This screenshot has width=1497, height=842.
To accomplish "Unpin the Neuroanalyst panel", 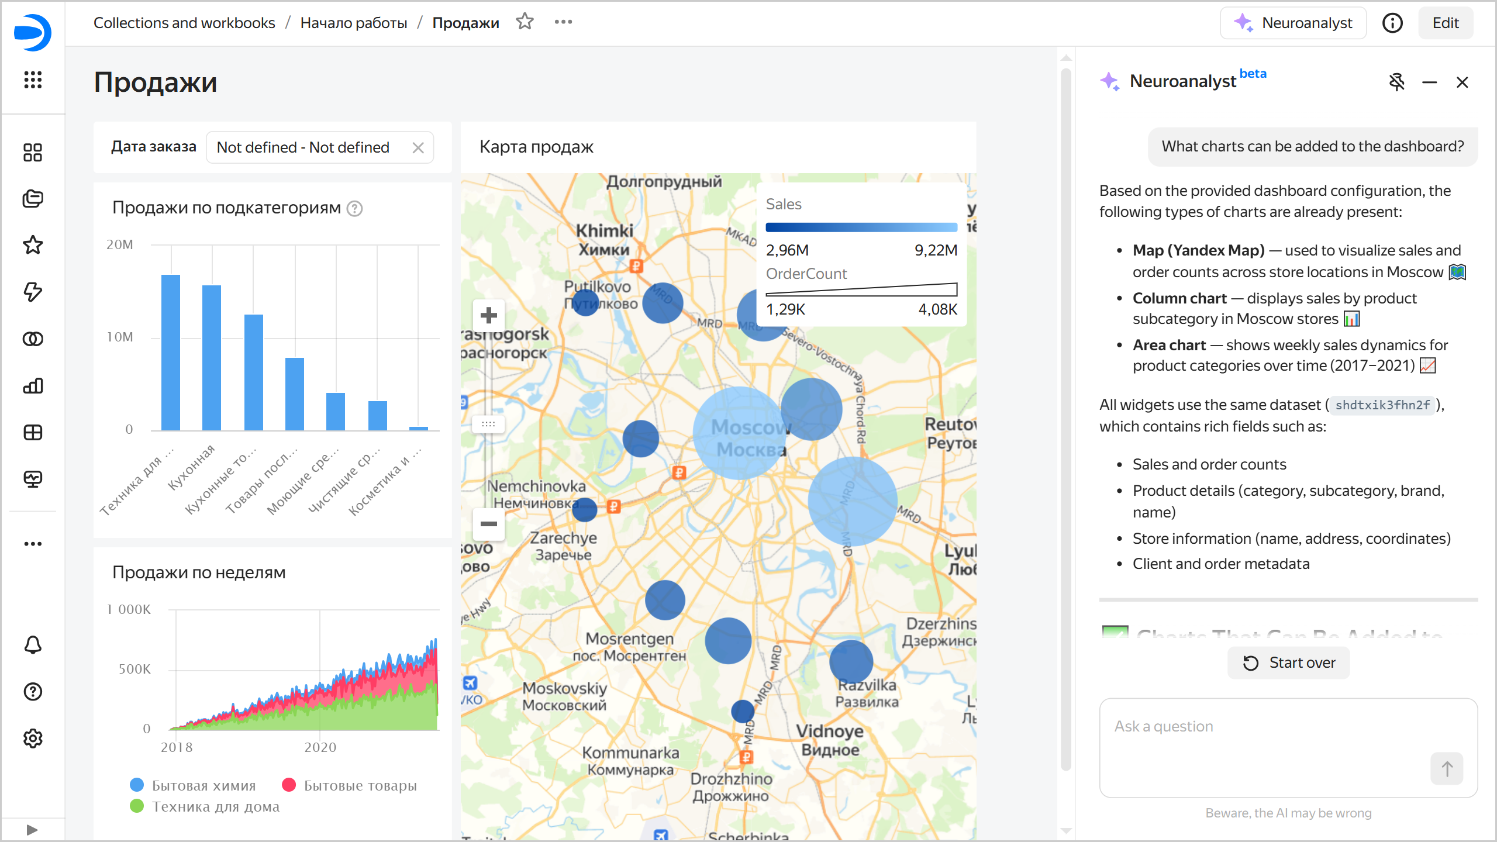I will (x=1396, y=82).
